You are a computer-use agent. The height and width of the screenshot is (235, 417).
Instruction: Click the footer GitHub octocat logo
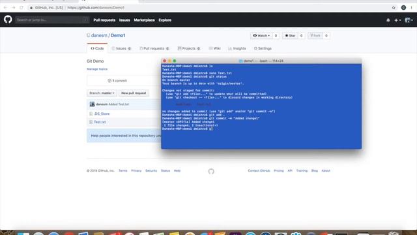[x=211, y=171]
